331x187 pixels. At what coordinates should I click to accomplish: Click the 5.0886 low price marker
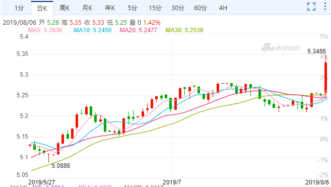(61, 166)
